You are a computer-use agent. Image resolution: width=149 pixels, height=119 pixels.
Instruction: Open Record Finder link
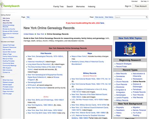tap(121, 66)
